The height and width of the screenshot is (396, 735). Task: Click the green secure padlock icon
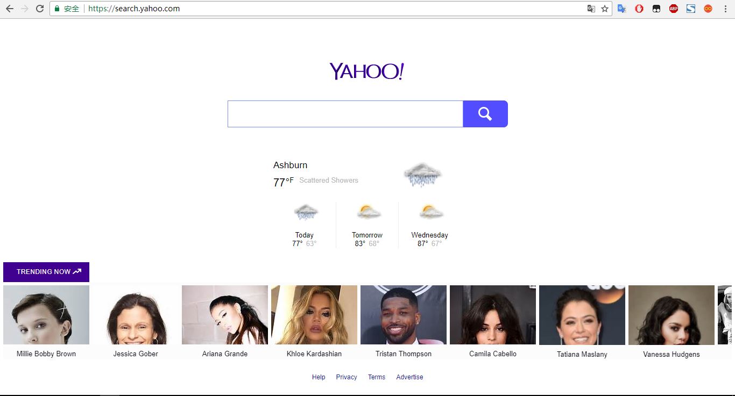[57, 9]
